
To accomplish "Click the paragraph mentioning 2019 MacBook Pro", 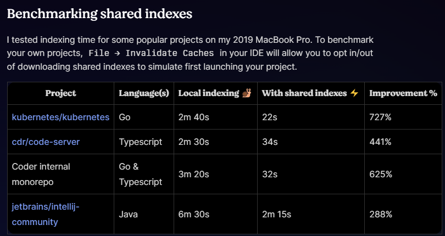I will (x=190, y=53).
